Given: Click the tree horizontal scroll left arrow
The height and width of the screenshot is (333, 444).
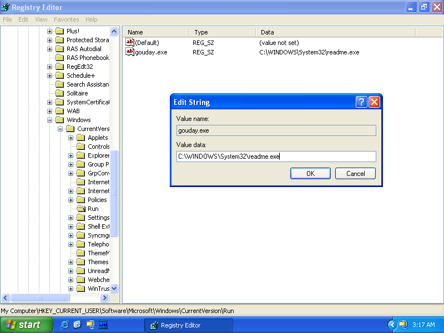Looking at the screenshot, I should [x=6, y=297].
